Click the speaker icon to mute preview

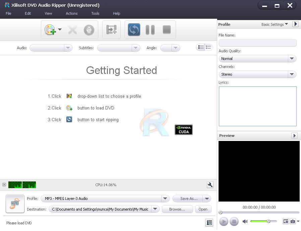click(x=245, y=221)
